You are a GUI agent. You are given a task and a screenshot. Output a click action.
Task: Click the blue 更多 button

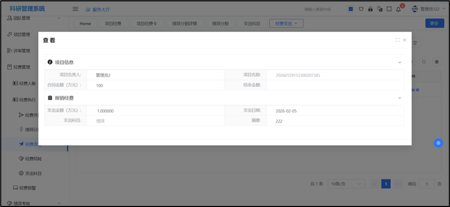tap(434, 23)
